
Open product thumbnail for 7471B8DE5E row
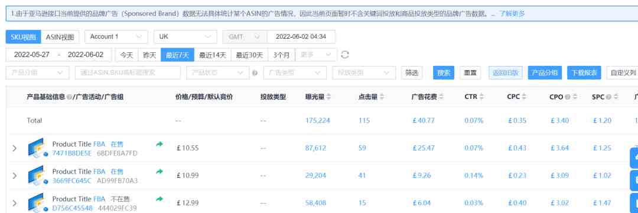click(38, 148)
